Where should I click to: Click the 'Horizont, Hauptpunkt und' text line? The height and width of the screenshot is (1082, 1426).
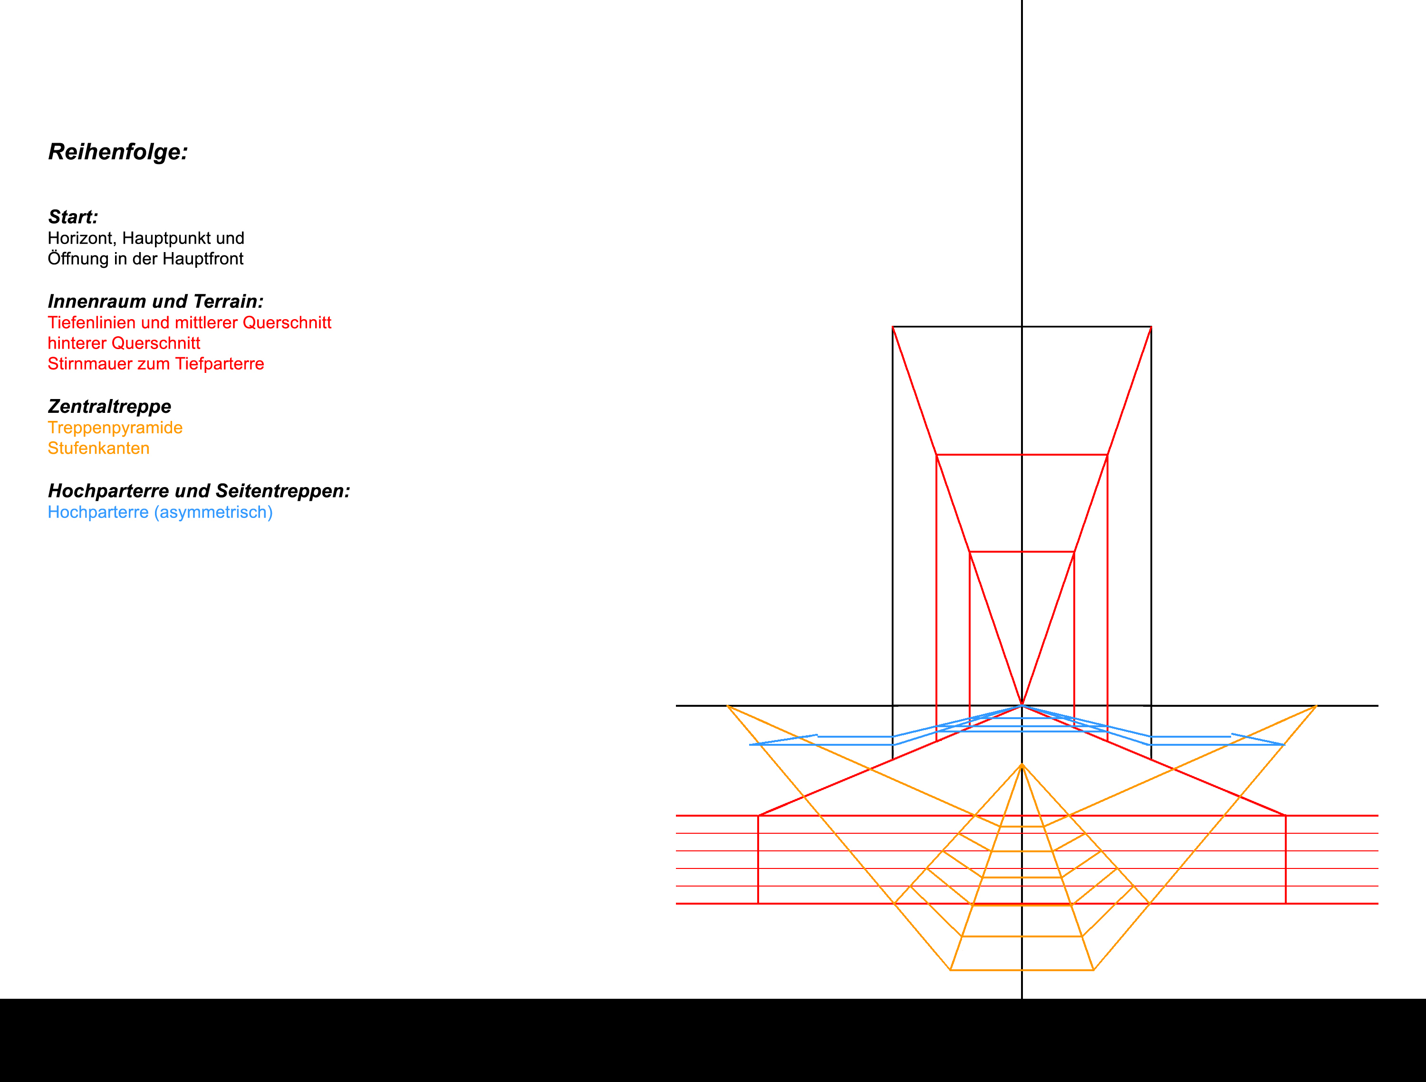[x=146, y=238]
